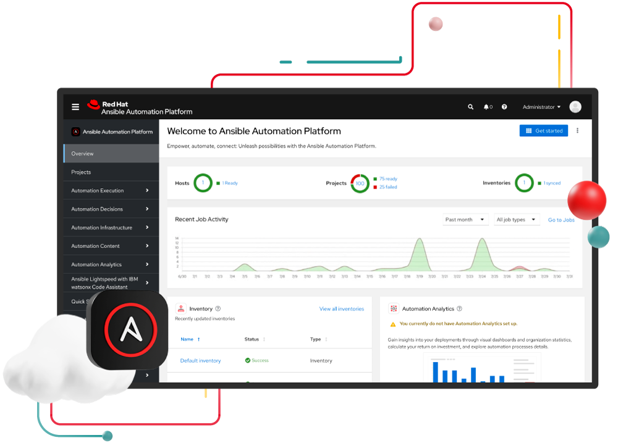The height and width of the screenshot is (443, 618).
Task: Click the user avatar in the header
Action: [x=575, y=106]
